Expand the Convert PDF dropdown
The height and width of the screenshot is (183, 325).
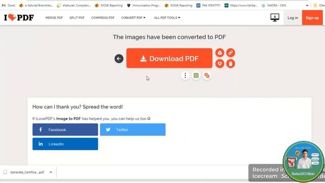pyautogui.click(x=133, y=18)
